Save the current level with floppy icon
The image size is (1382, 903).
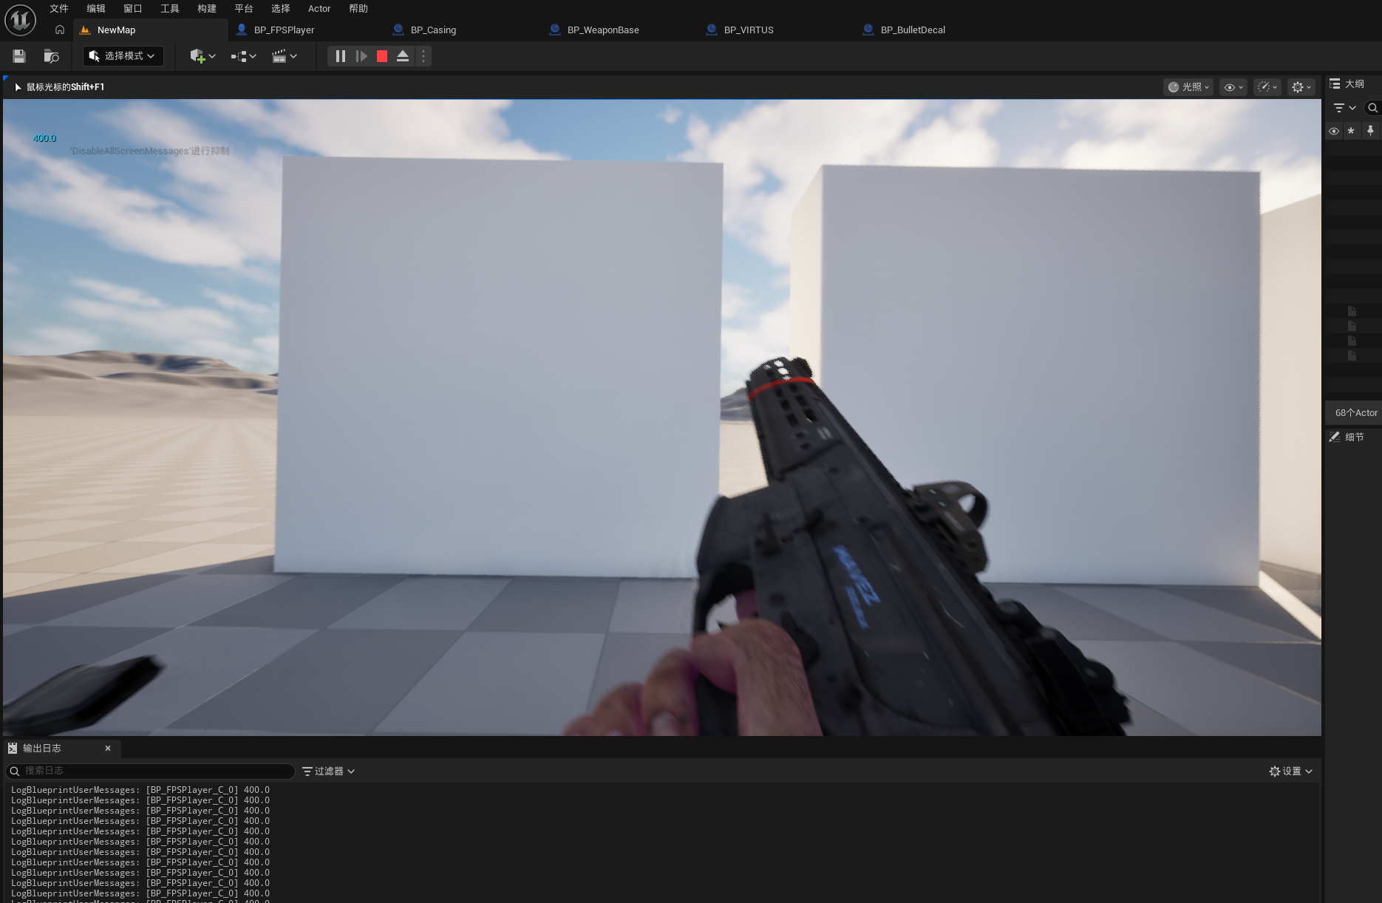tap(19, 56)
